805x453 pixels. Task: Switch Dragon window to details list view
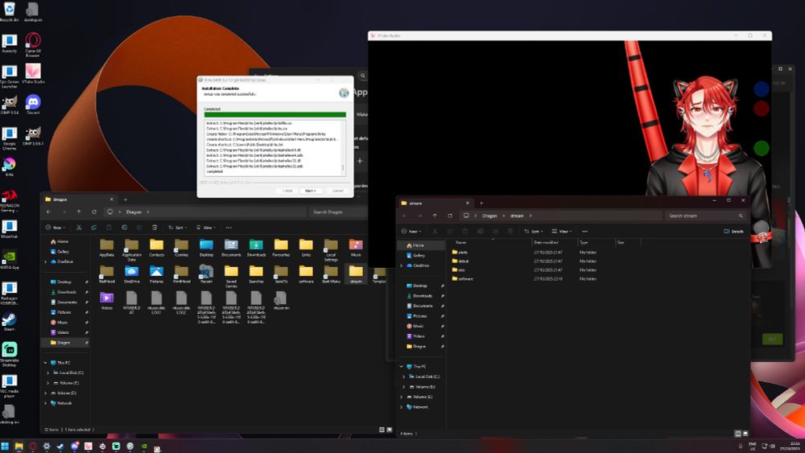[382, 430]
